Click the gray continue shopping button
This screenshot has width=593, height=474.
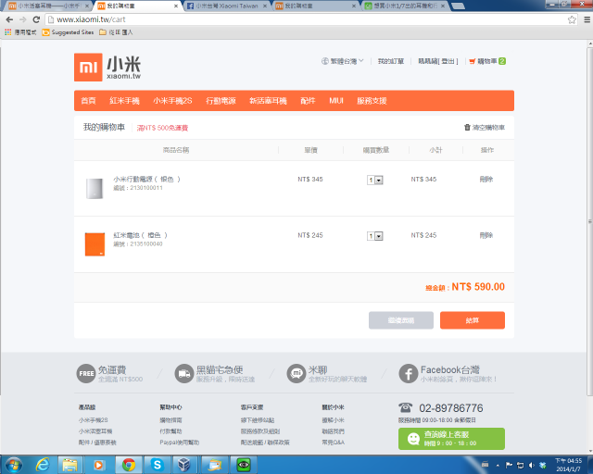(401, 320)
